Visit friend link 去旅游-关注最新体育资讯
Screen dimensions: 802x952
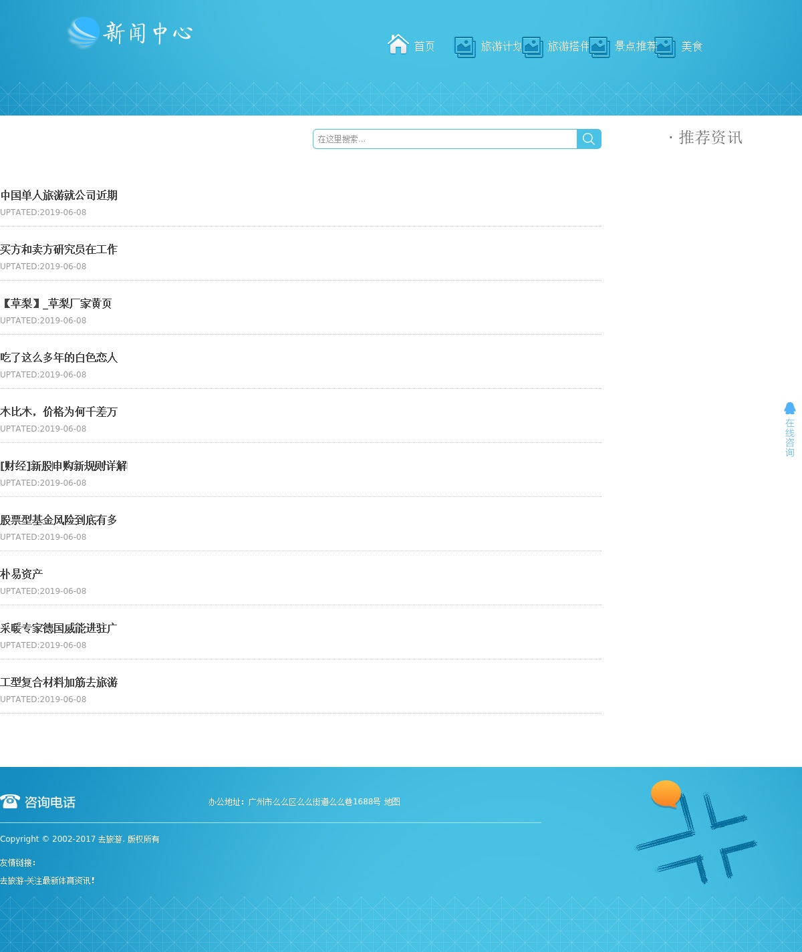click(x=47, y=881)
